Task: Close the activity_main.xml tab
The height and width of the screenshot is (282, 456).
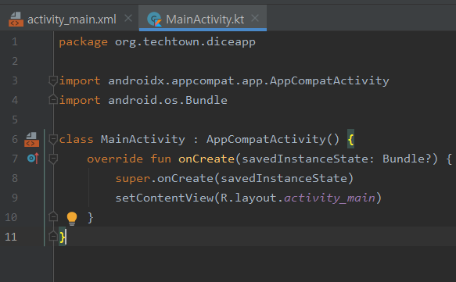Action: [128, 19]
